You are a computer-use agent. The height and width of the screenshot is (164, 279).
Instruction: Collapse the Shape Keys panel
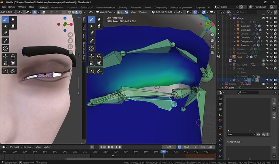[x=227, y=142]
